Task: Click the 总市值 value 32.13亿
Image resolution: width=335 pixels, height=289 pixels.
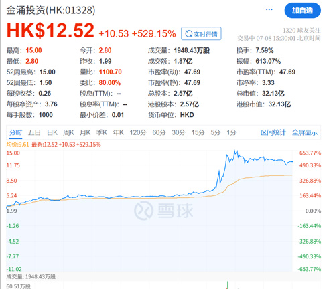Action: point(273,94)
